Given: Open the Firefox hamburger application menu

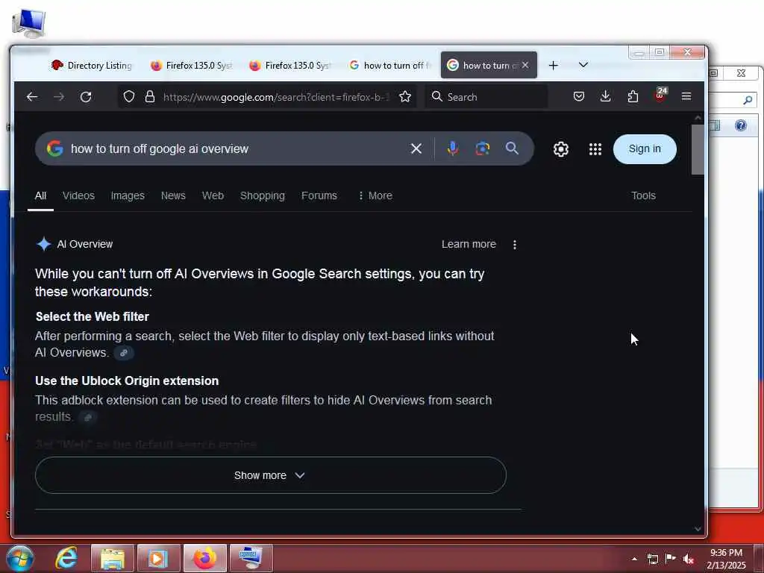Looking at the screenshot, I should coord(686,96).
